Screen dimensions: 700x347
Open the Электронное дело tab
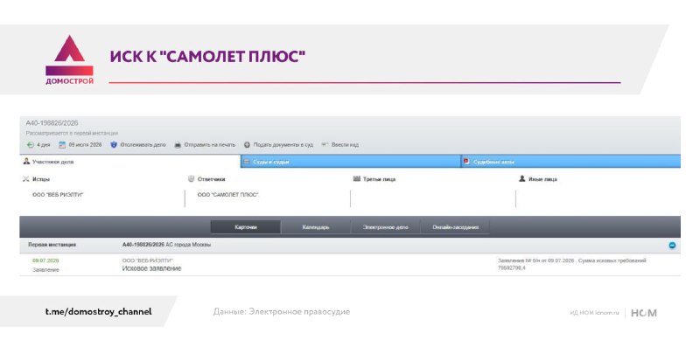coord(385,227)
